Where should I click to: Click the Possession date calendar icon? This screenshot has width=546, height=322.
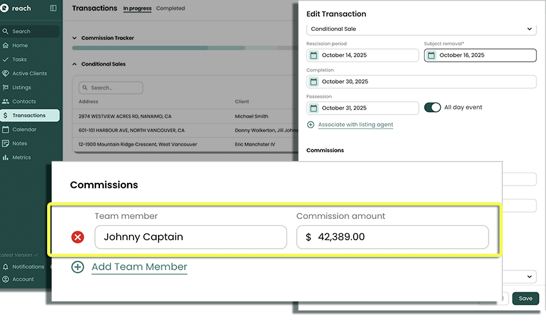(x=314, y=108)
